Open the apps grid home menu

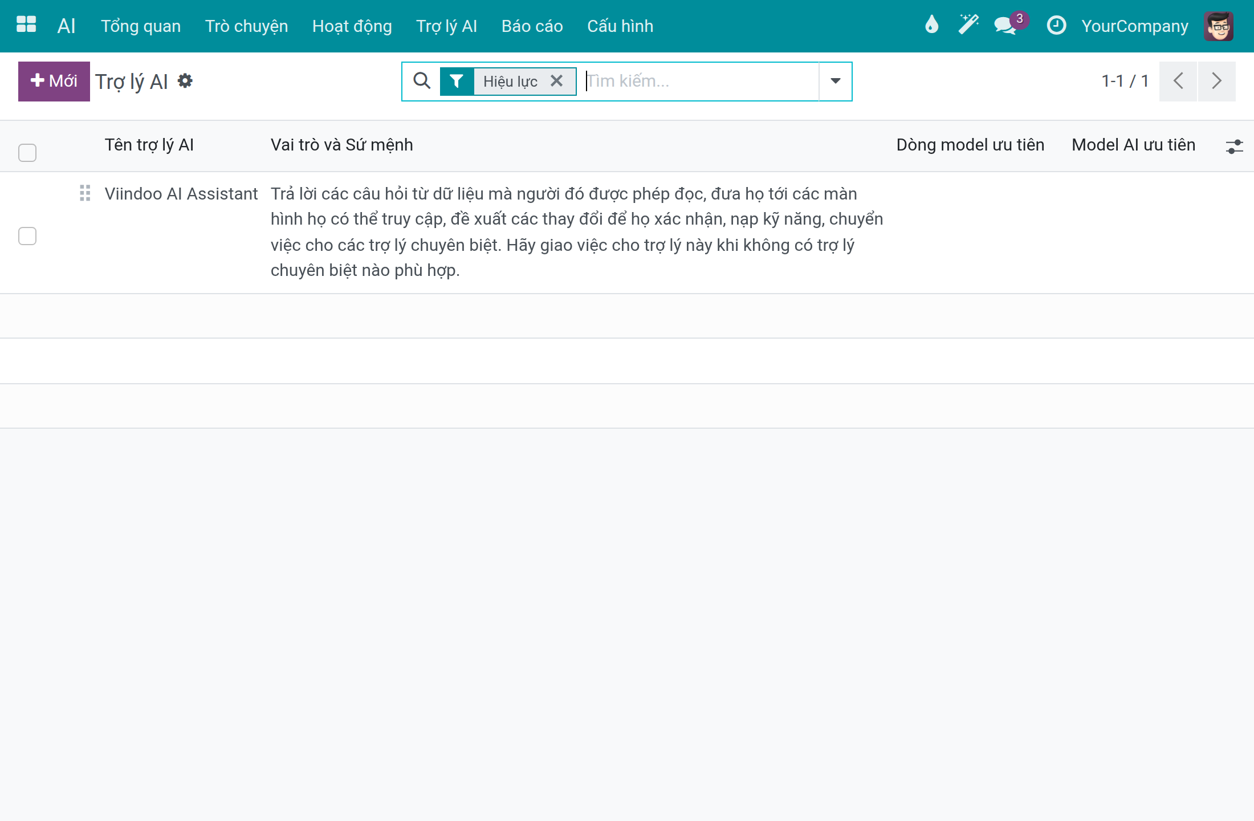pos(26,25)
